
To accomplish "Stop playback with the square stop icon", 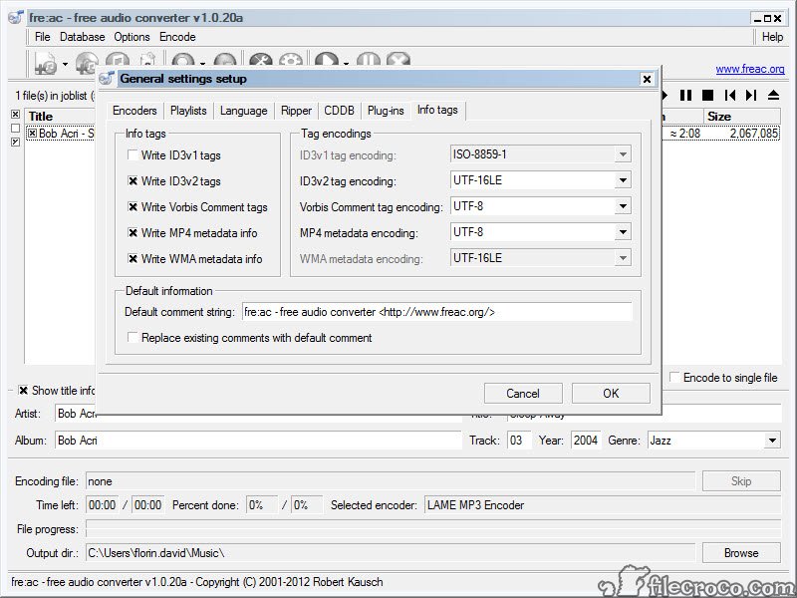I will (707, 95).
